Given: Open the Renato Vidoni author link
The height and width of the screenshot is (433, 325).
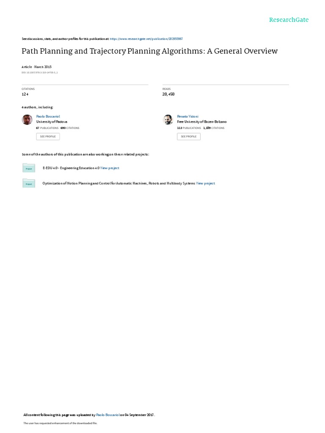Looking at the screenshot, I should tap(187, 117).
